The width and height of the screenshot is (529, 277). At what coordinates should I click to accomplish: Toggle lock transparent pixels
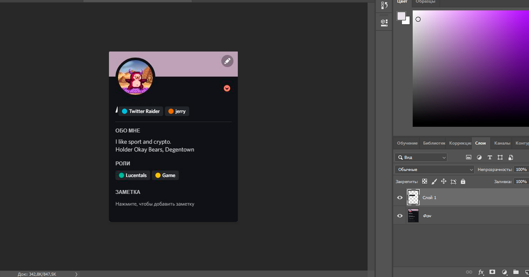coord(425,181)
